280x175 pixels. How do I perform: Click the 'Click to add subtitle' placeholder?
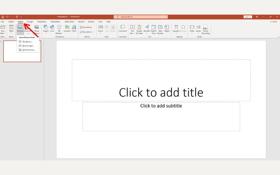(x=161, y=117)
